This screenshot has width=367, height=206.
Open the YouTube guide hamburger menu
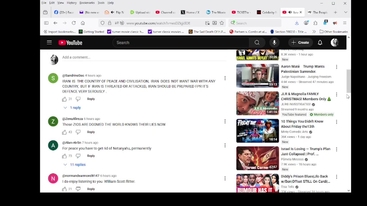click(49, 43)
